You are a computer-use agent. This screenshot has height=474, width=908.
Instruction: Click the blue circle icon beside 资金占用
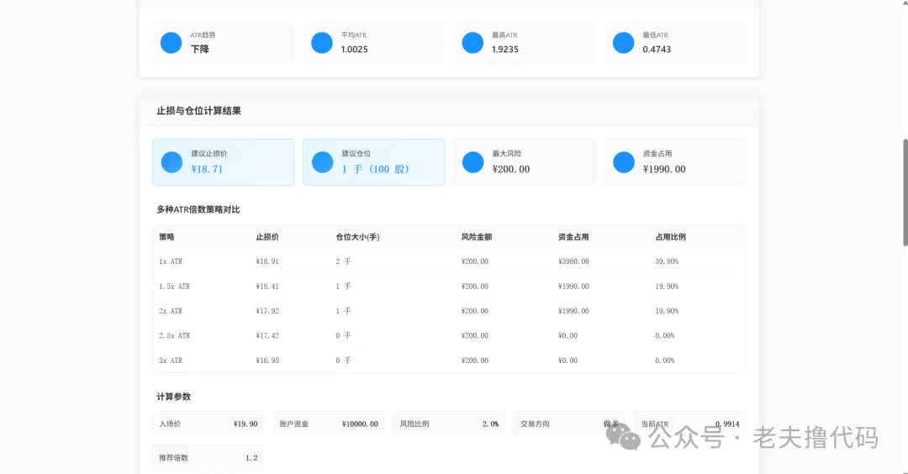point(624,162)
